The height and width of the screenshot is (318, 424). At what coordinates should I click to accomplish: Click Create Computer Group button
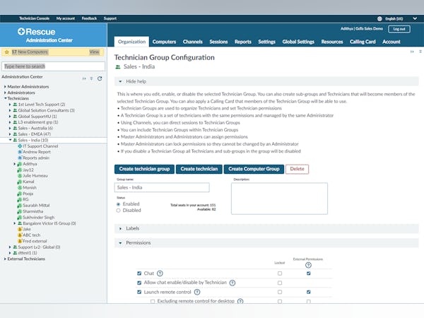(254, 169)
